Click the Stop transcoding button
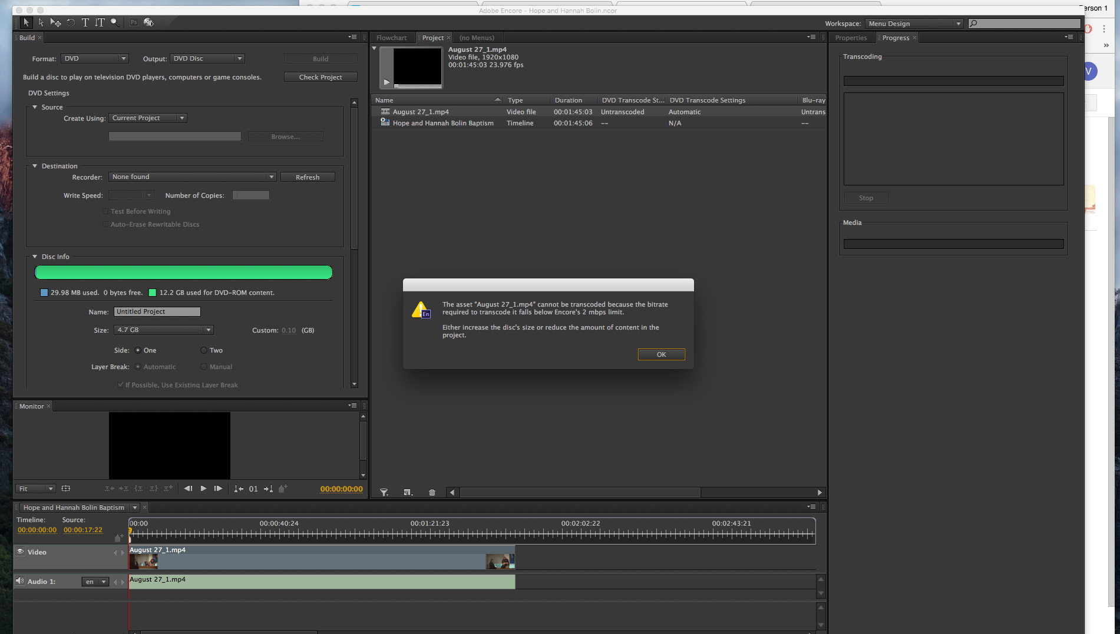Screen dimensions: 1120x634 (865, 198)
